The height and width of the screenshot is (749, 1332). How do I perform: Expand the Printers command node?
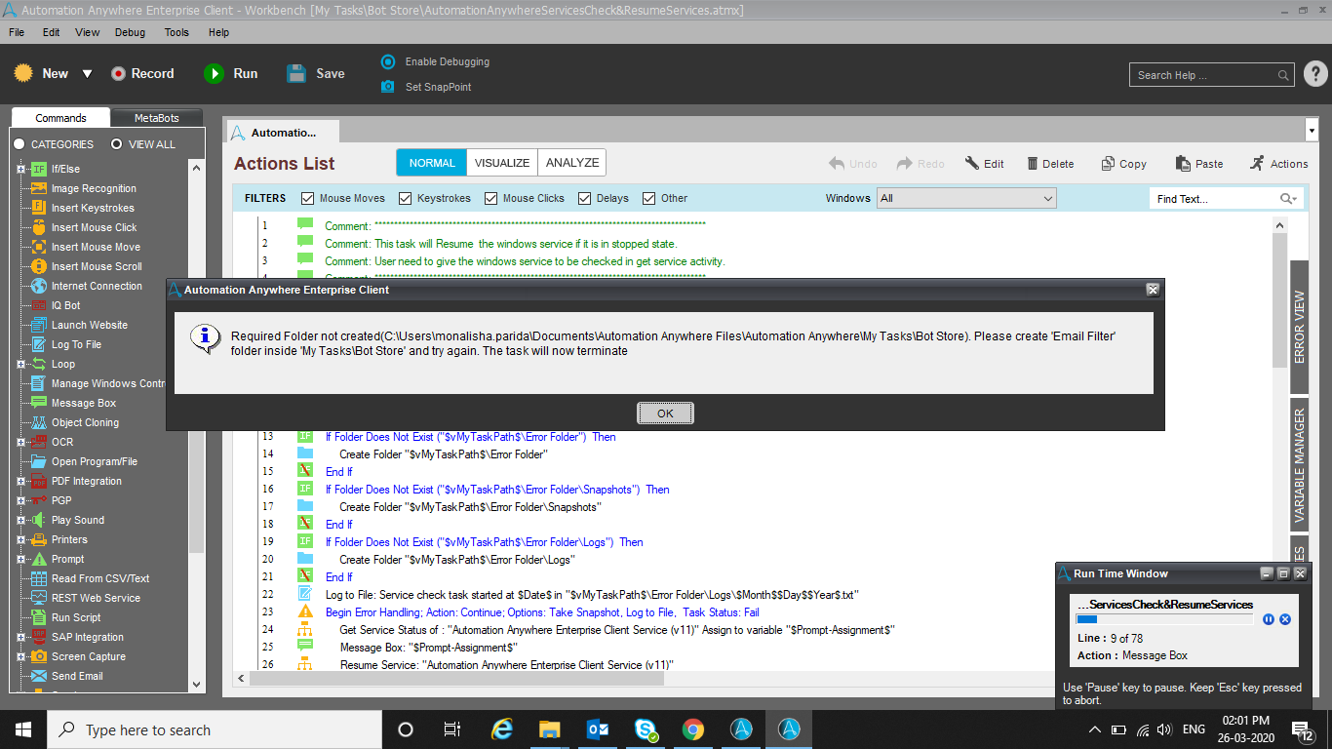point(21,539)
